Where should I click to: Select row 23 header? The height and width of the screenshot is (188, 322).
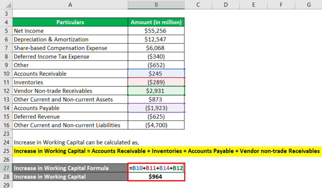[6, 134]
